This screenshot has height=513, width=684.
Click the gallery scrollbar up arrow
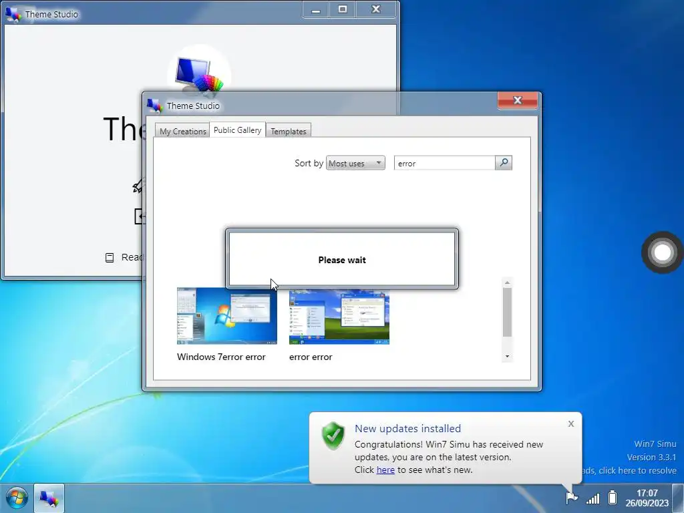click(x=507, y=283)
